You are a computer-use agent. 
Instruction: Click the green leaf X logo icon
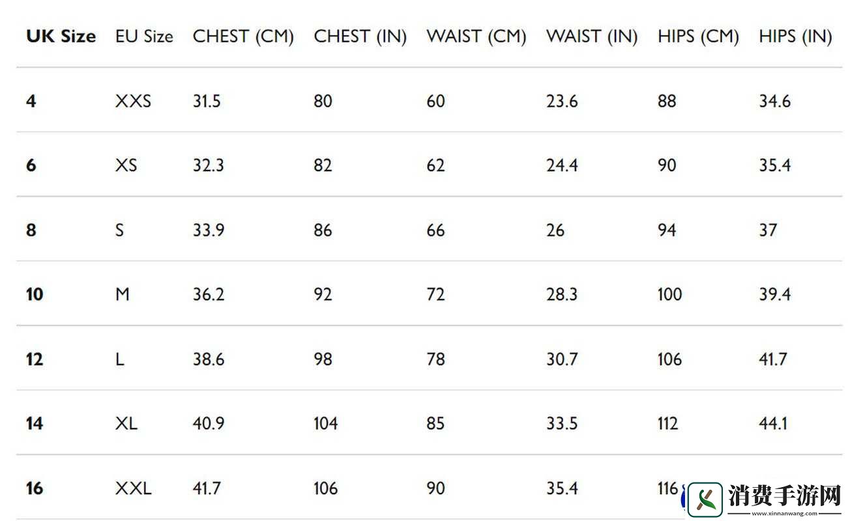pyautogui.click(x=705, y=500)
